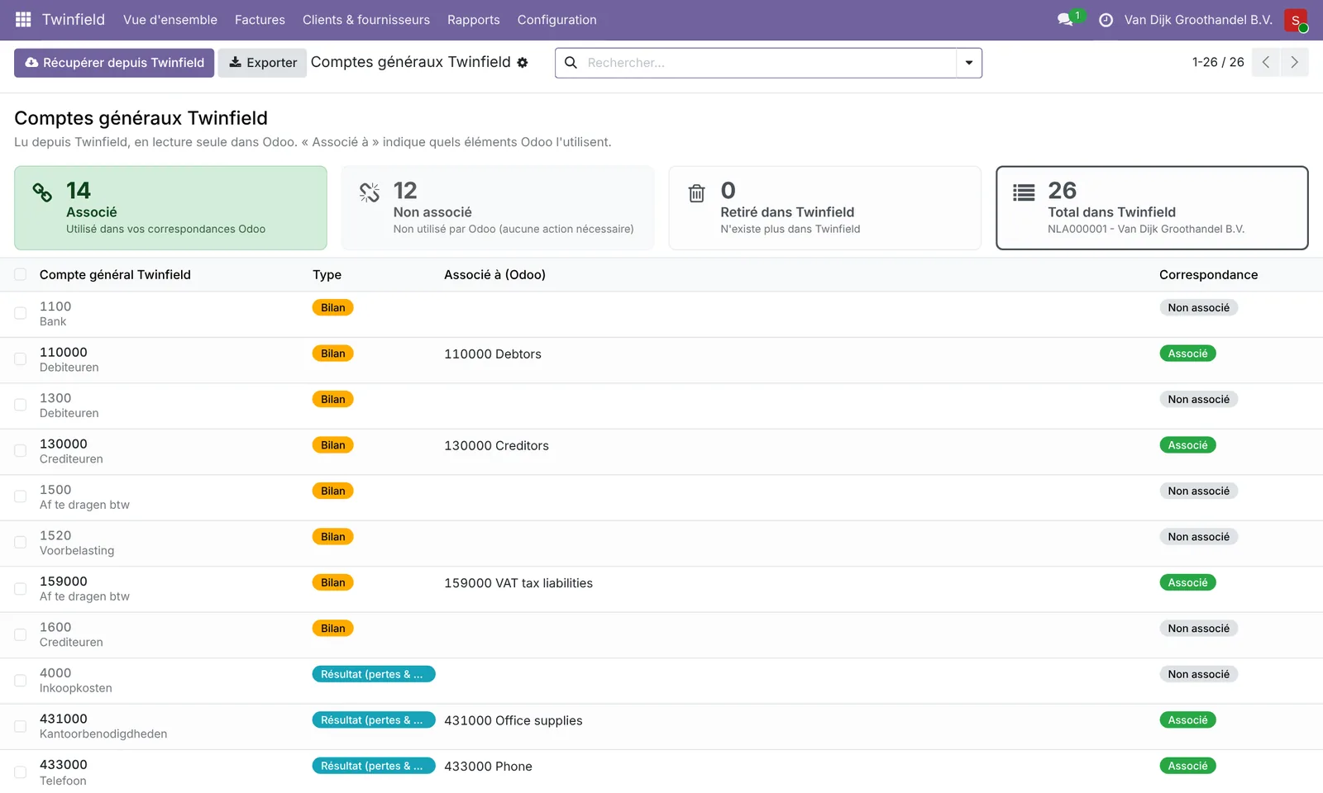Select all rows with header checkbox
The width and height of the screenshot is (1323, 793).
pos(21,274)
